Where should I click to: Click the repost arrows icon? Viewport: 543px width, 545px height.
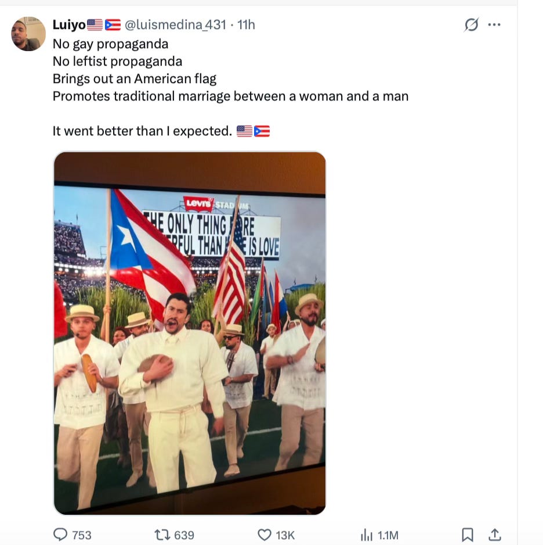click(161, 535)
